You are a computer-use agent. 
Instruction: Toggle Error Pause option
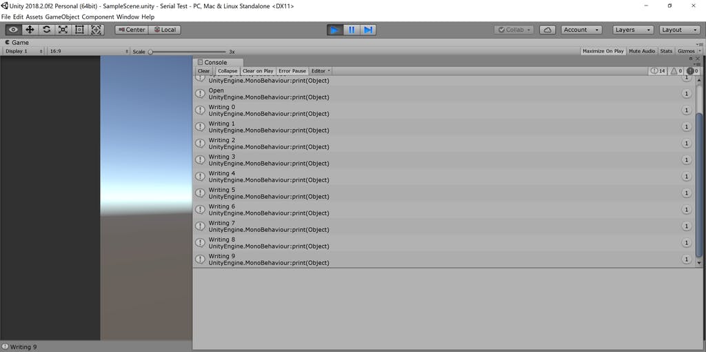coord(292,71)
